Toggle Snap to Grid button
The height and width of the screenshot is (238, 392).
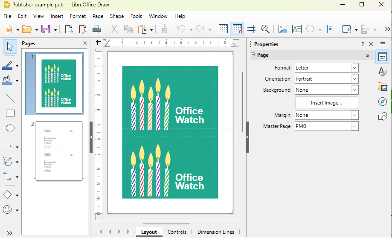pyautogui.click(x=237, y=29)
